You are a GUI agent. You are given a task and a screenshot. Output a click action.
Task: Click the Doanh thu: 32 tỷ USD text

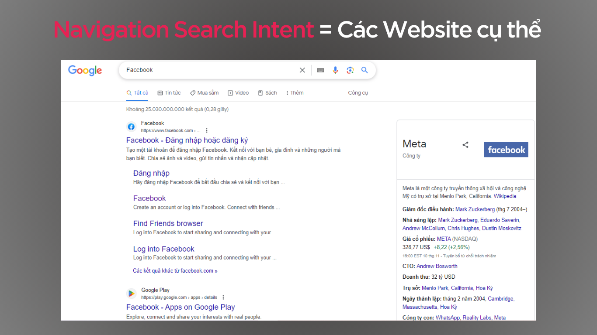click(x=429, y=277)
